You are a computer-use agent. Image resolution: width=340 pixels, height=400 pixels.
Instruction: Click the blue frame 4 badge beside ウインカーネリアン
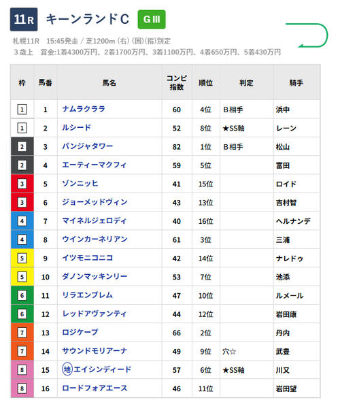click(22, 239)
